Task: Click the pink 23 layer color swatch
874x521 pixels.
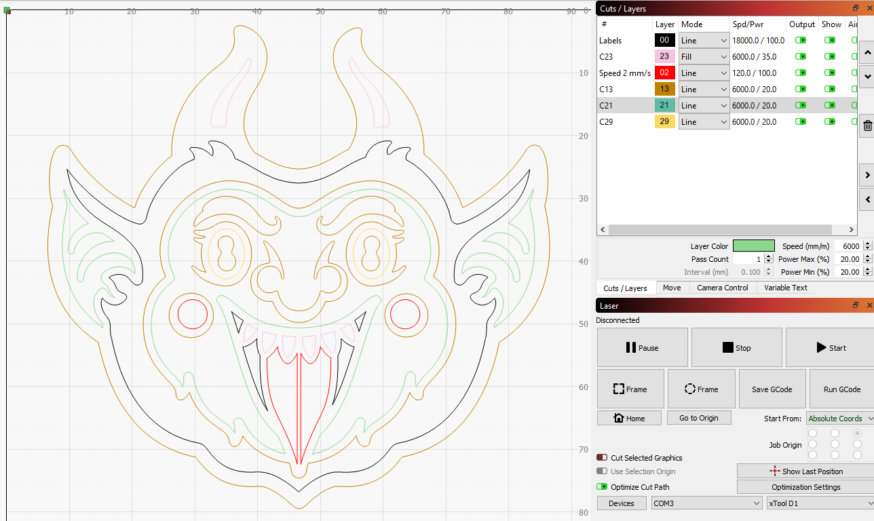Action: tap(665, 56)
